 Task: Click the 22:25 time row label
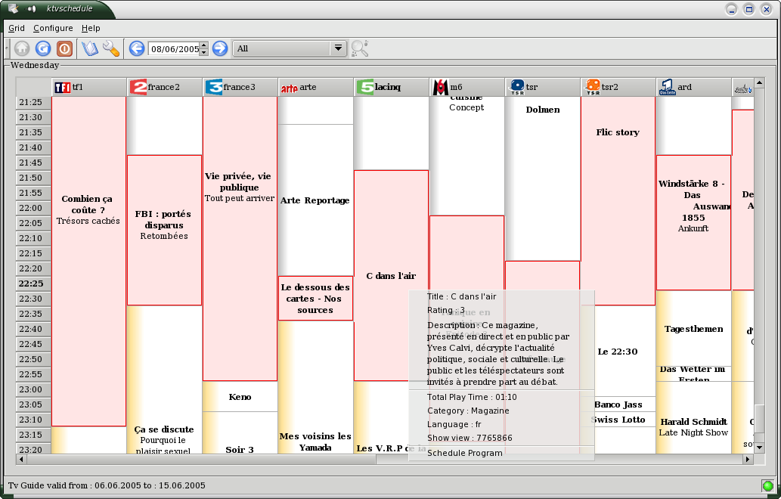click(x=33, y=284)
